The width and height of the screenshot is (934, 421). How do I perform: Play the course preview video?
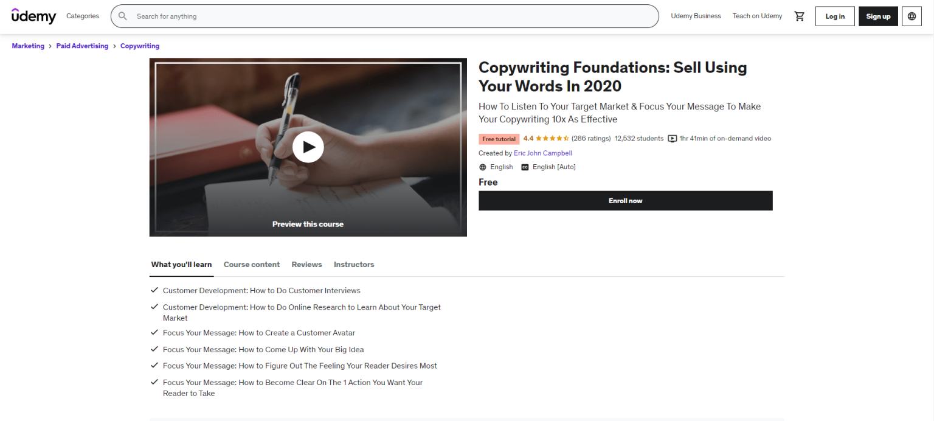tap(308, 147)
